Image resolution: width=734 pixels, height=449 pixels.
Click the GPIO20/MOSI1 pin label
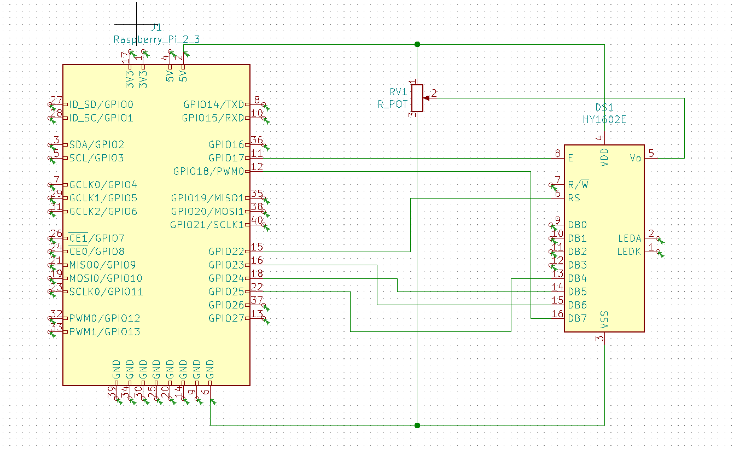[x=208, y=212]
